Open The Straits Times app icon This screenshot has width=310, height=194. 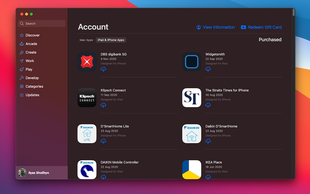(191, 98)
